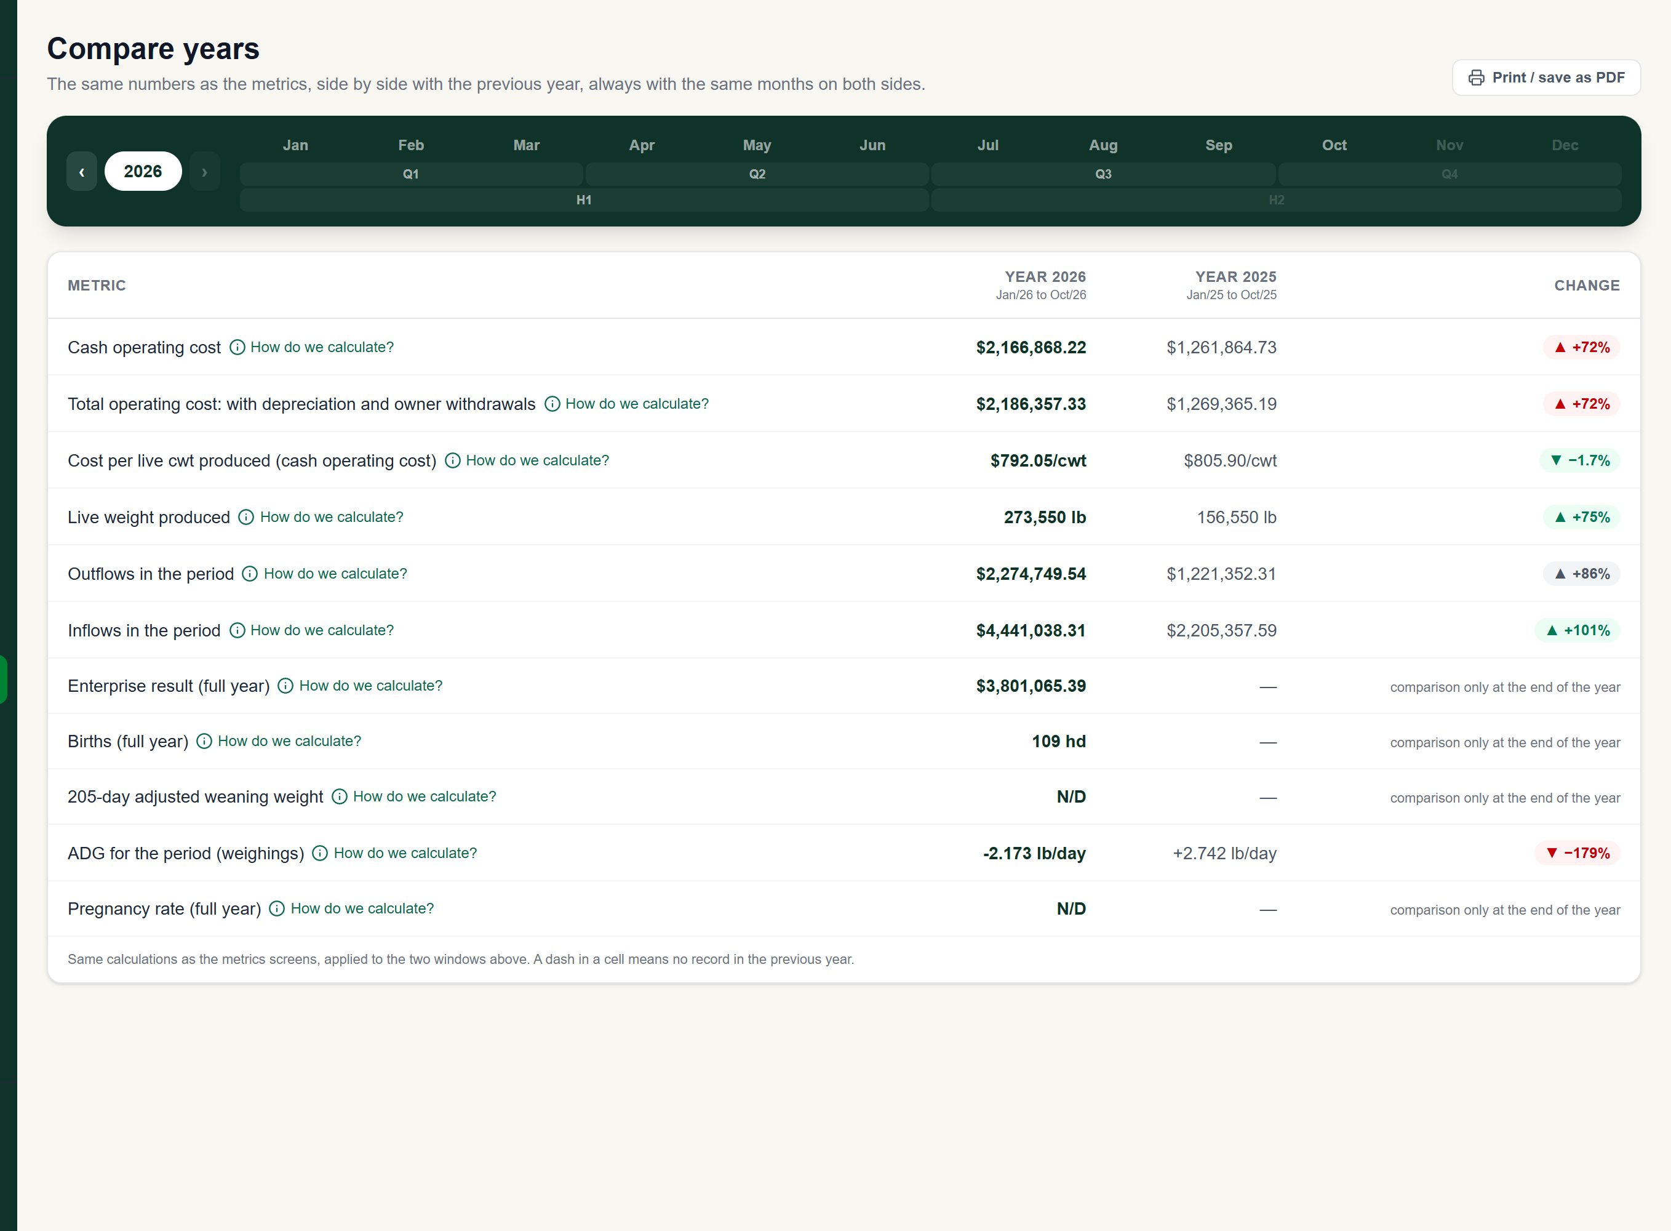
Task: Click the −1.7% change badge
Action: point(1579,460)
